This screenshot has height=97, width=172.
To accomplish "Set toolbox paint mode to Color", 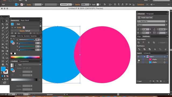I will (2, 76).
